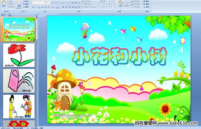Click the Grow Font icon
This screenshot has height=129, width=201.
coord(53,3)
